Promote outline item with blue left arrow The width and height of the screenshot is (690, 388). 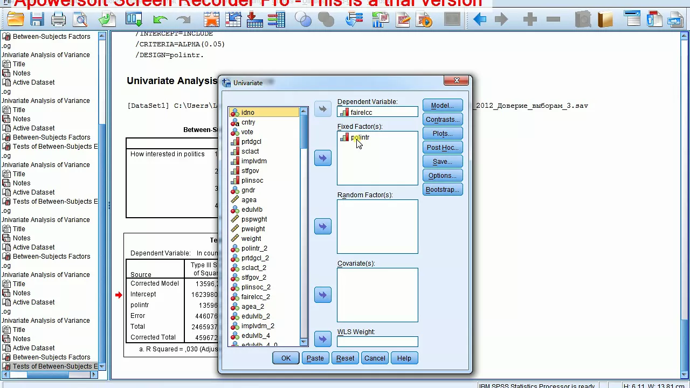pyautogui.click(x=480, y=20)
